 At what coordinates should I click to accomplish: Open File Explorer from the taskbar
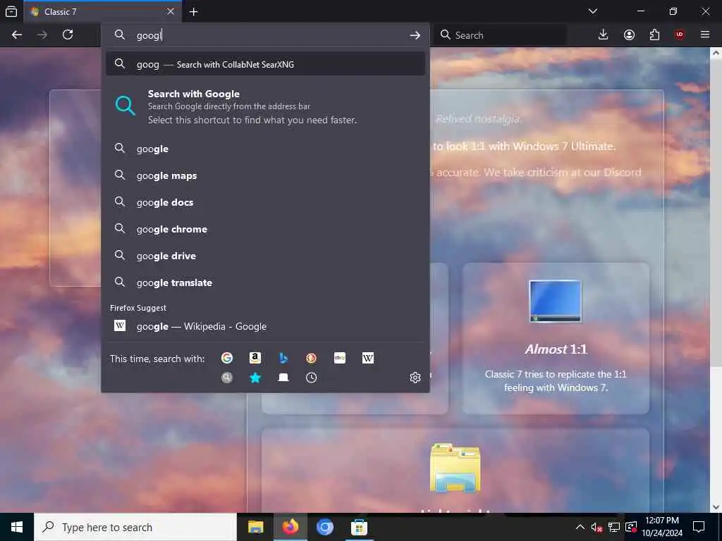click(255, 527)
